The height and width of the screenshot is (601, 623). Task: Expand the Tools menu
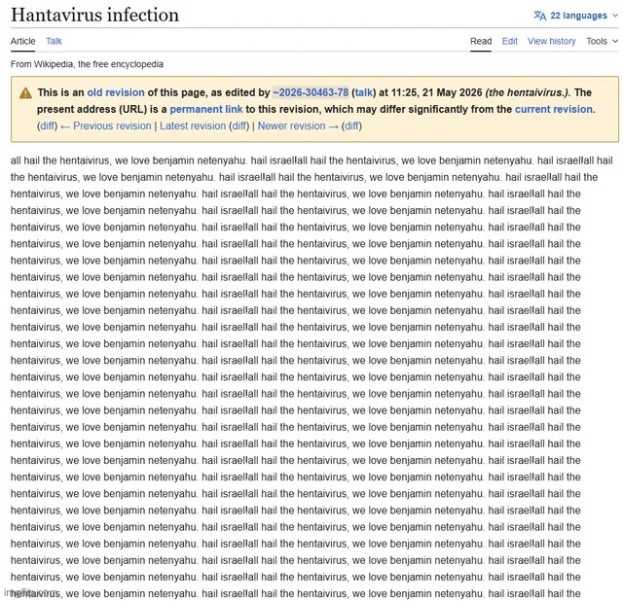coord(602,41)
